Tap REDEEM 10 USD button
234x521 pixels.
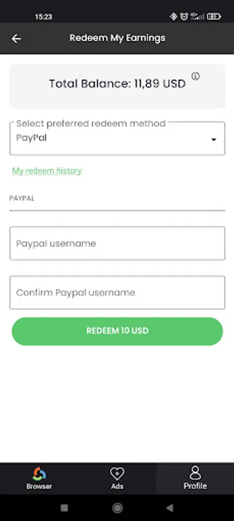[117, 331]
